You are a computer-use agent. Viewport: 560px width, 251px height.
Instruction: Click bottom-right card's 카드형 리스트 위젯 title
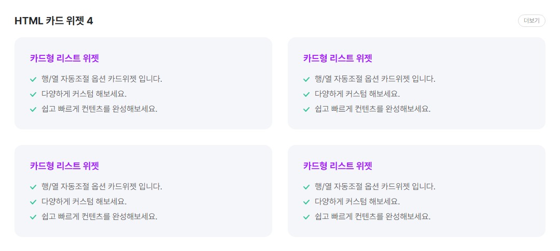(x=338, y=166)
